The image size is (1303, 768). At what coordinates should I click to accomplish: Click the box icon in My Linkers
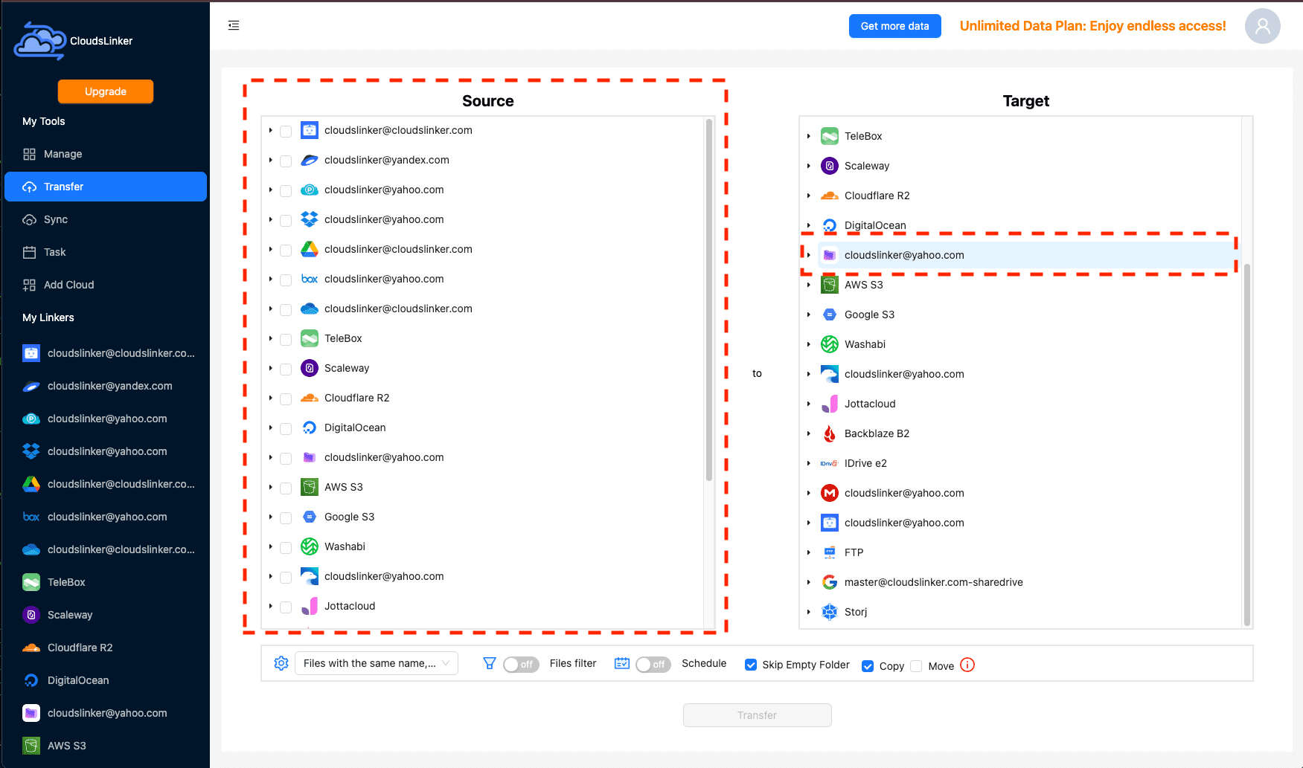31,517
